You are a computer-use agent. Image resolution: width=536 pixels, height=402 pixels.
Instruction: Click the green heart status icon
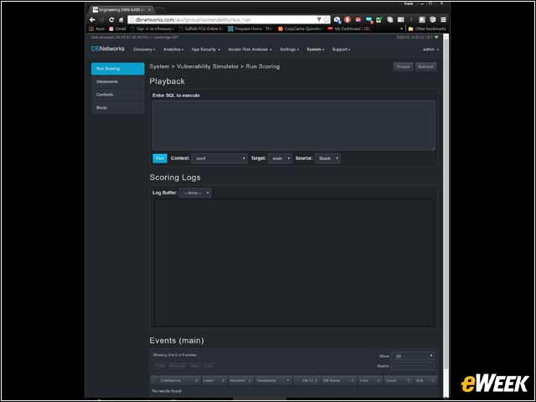436,37
